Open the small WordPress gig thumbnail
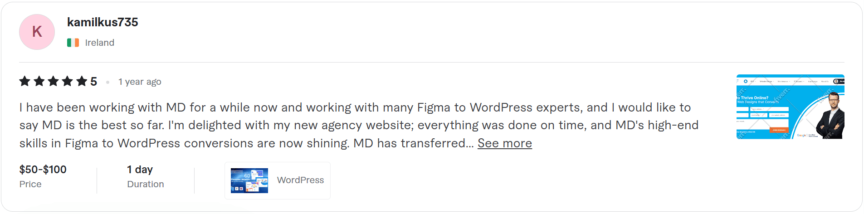The image size is (864, 214). pos(249,180)
